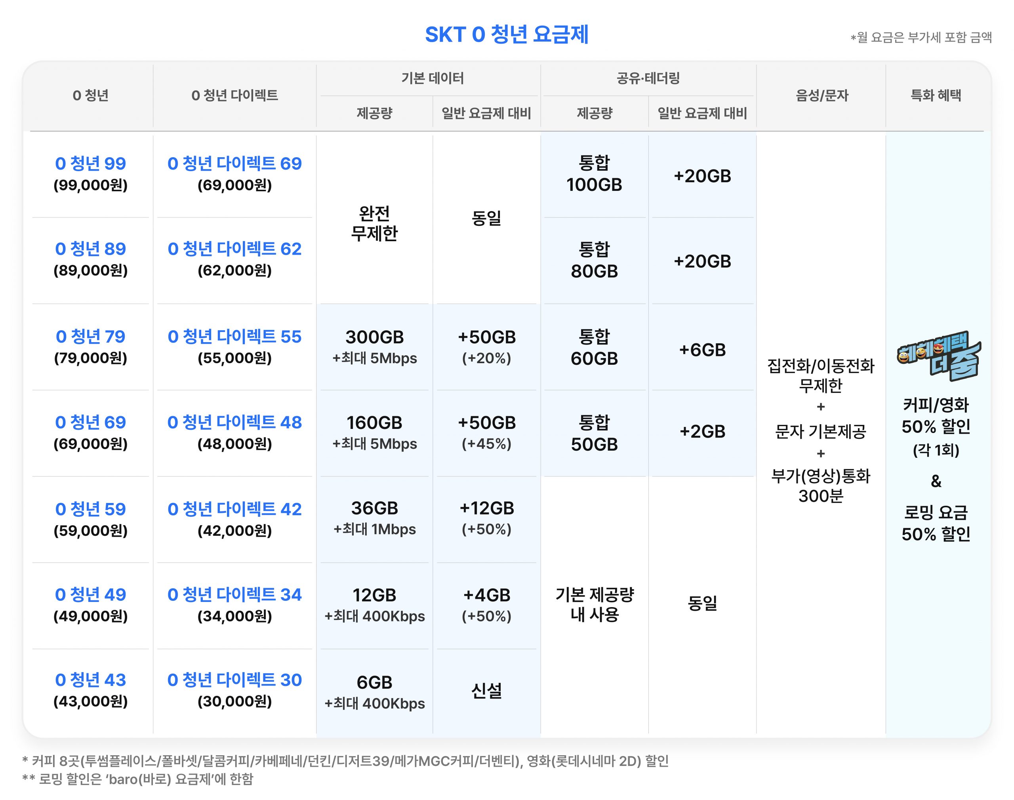Screen dimensions: 1014x800
Task: Open the 0 청년 다이렉트 42 plan
Action: [x=234, y=509]
